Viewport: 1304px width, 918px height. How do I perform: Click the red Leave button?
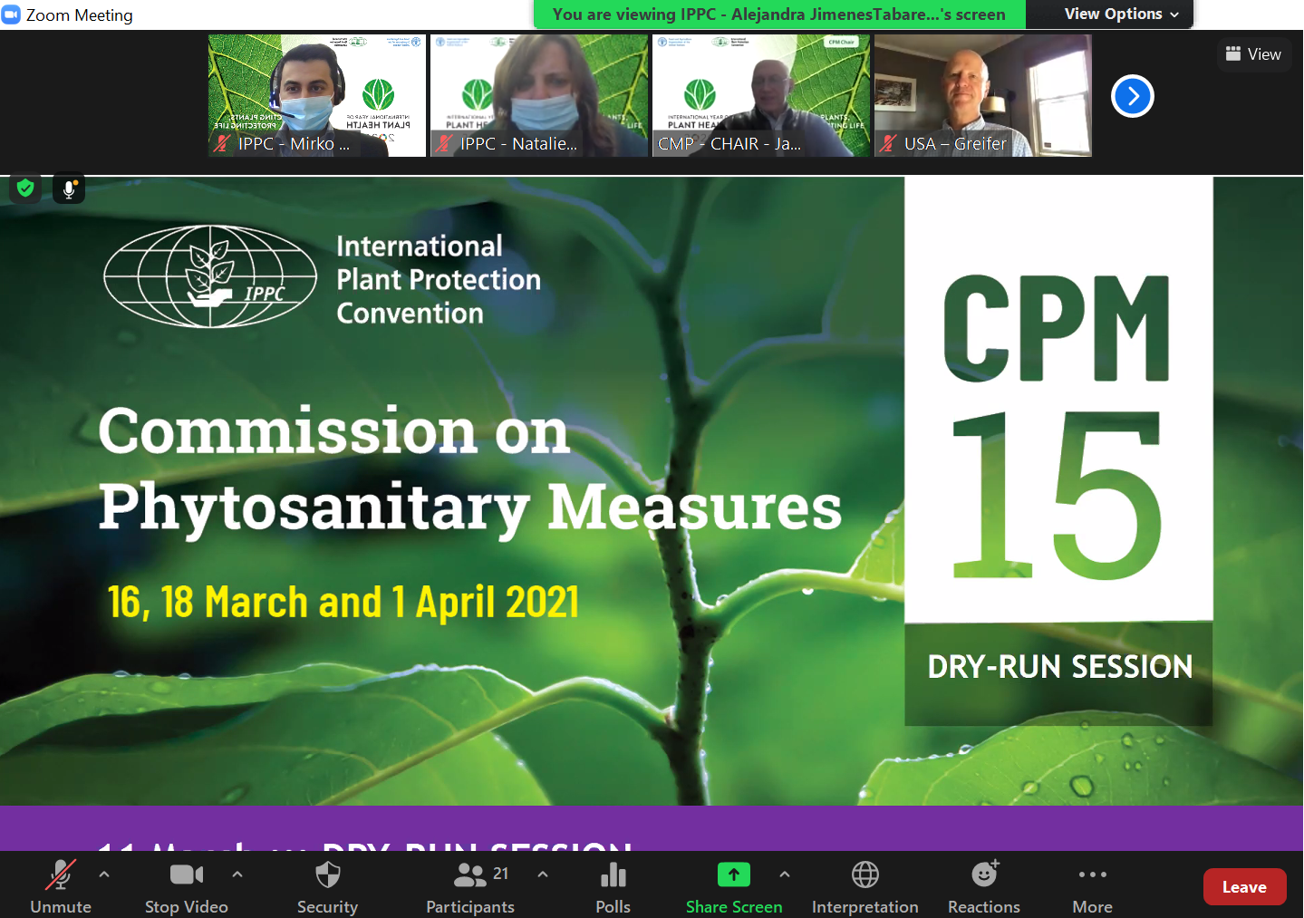1244,887
